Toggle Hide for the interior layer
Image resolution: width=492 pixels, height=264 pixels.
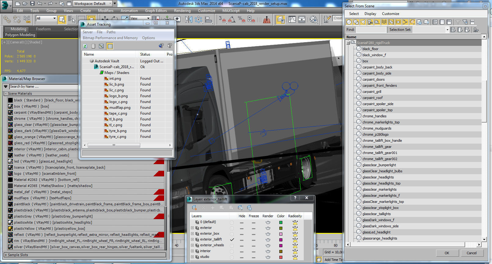(242, 252)
